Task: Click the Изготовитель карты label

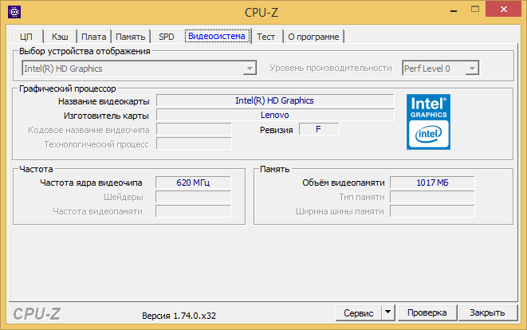Action: tap(106, 116)
